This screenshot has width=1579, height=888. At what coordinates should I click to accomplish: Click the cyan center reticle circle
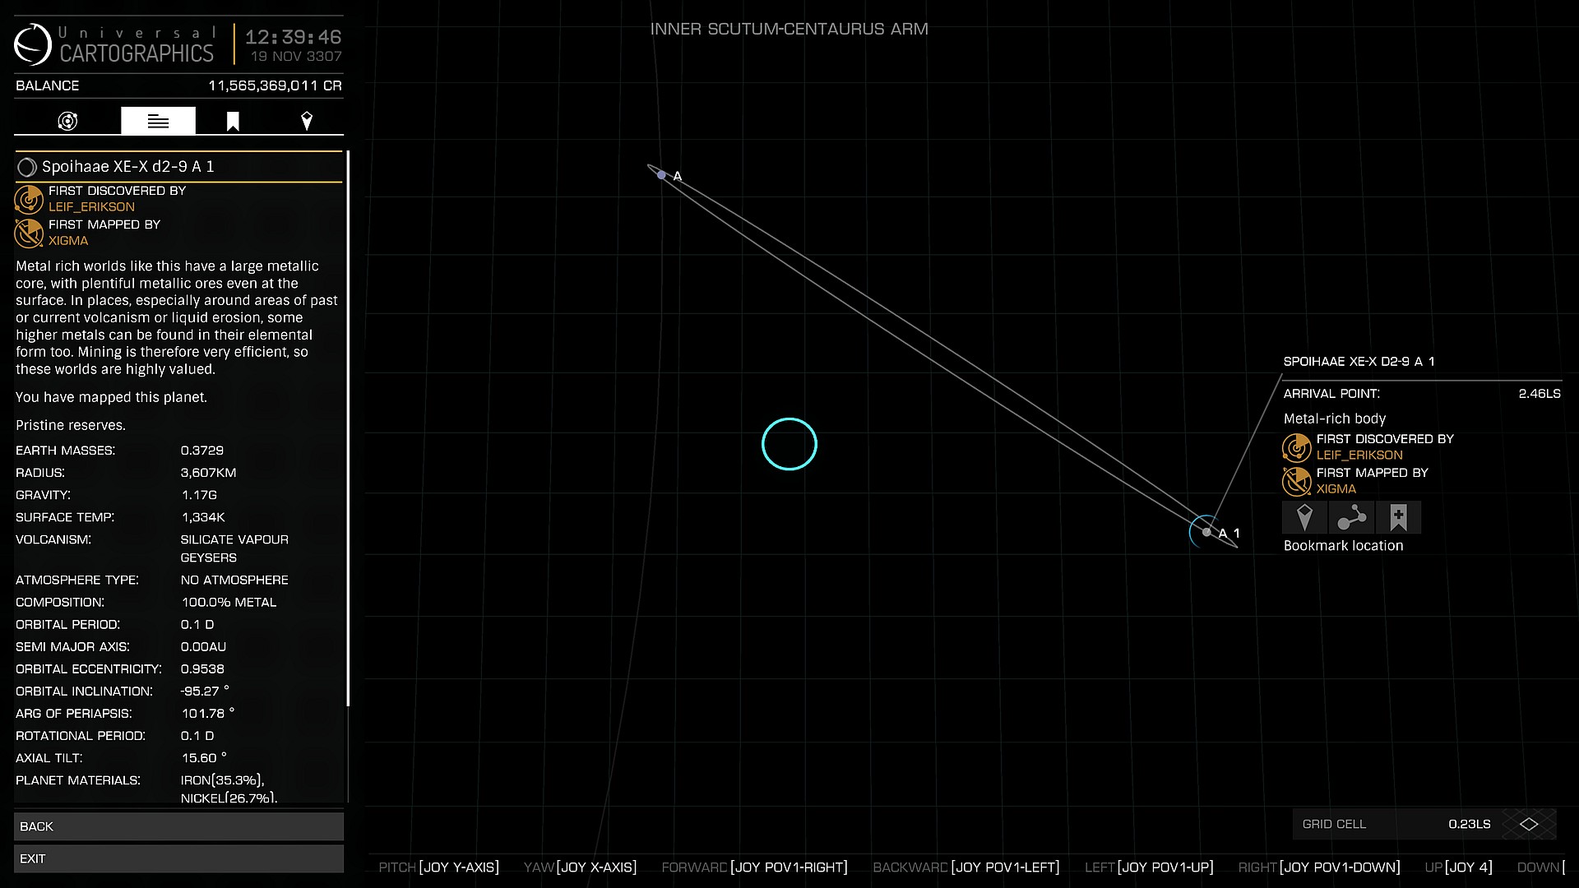(789, 444)
